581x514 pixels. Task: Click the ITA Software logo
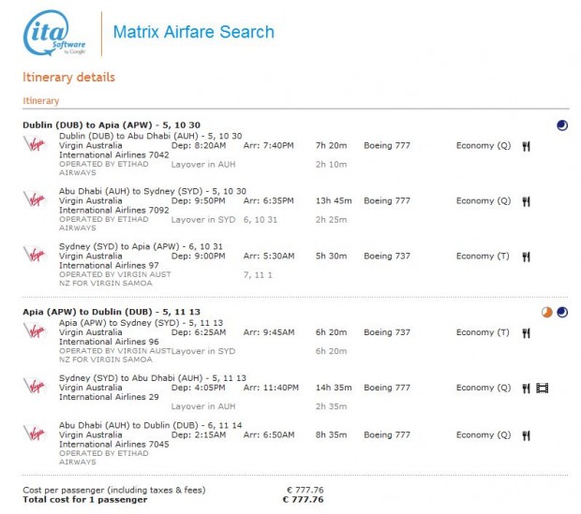click(55, 33)
